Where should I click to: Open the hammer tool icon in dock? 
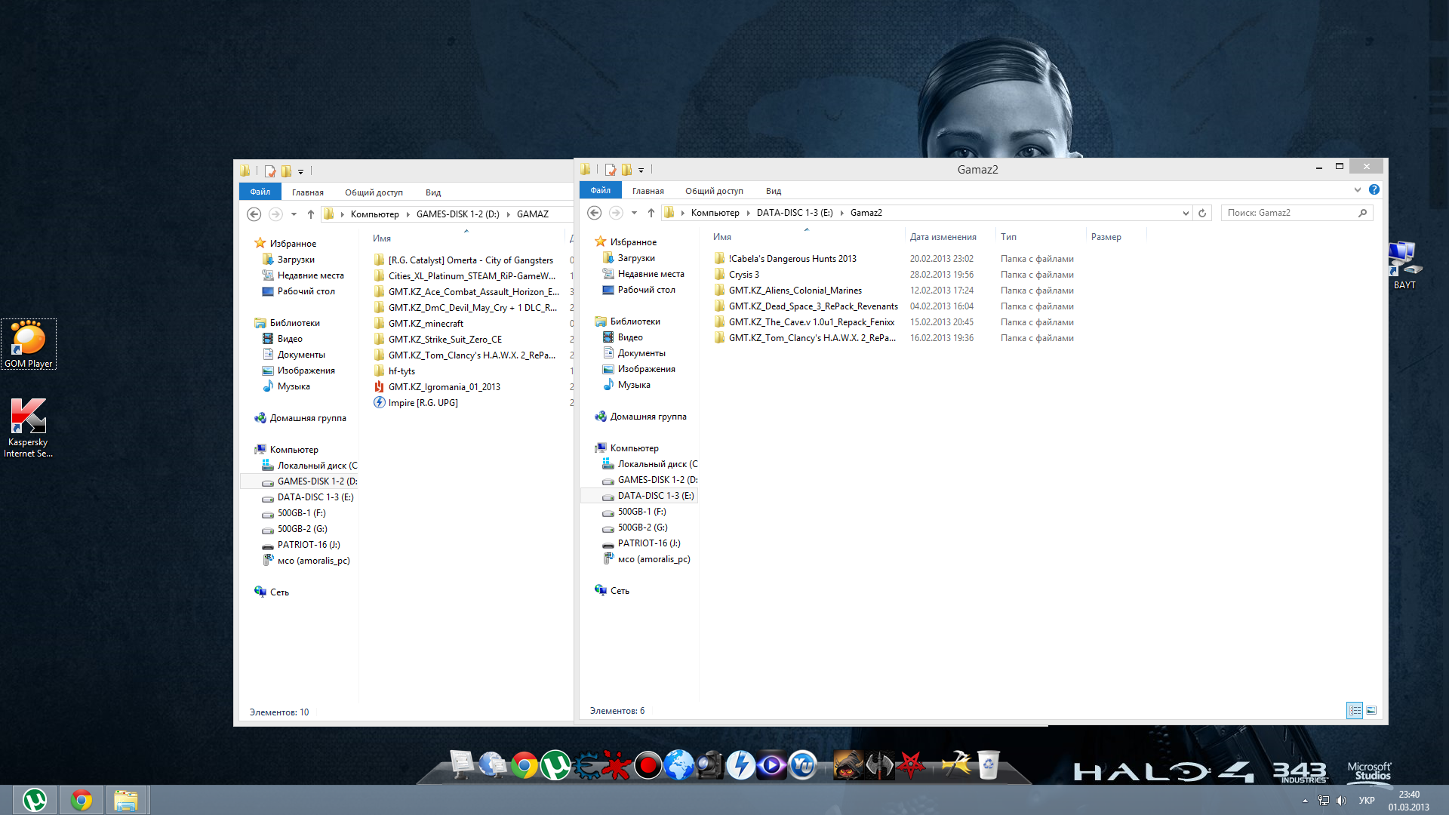tap(957, 764)
